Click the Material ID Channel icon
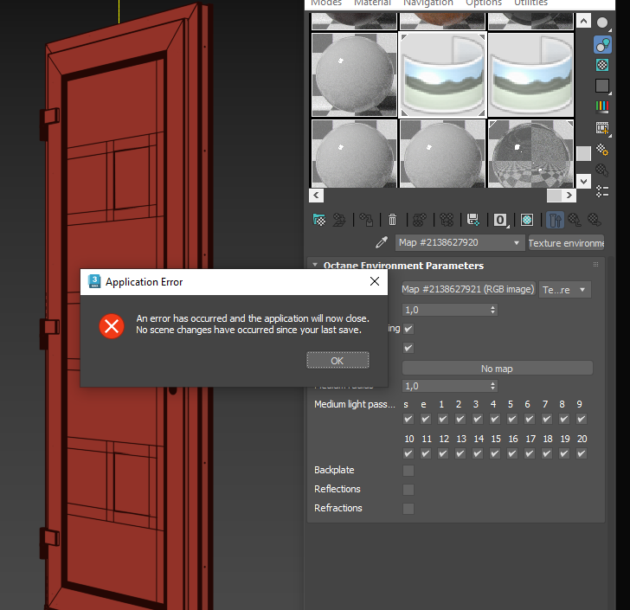This screenshot has height=610, width=630. pyautogui.click(x=500, y=220)
